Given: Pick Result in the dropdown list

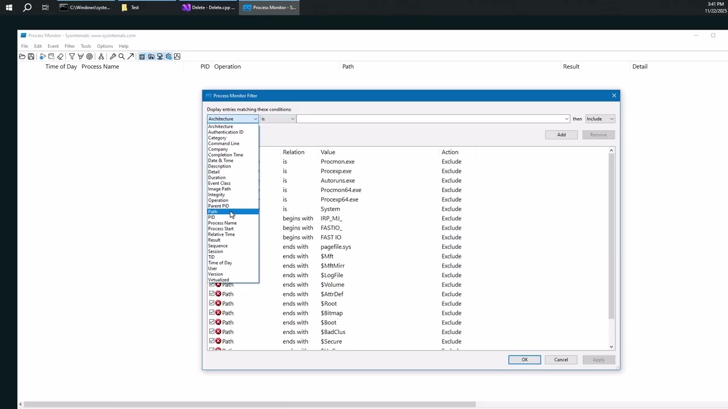Looking at the screenshot, I should pos(233,240).
